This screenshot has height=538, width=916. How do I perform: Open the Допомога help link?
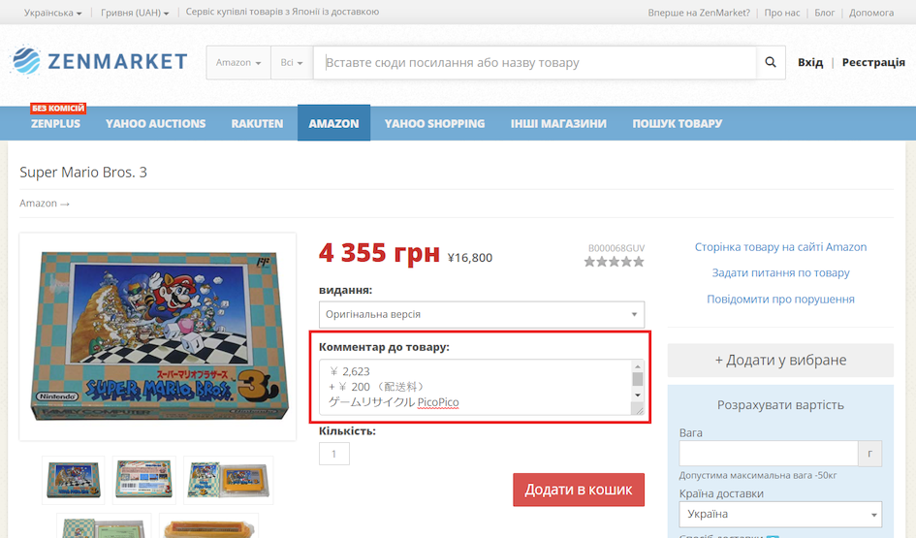click(871, 13)
